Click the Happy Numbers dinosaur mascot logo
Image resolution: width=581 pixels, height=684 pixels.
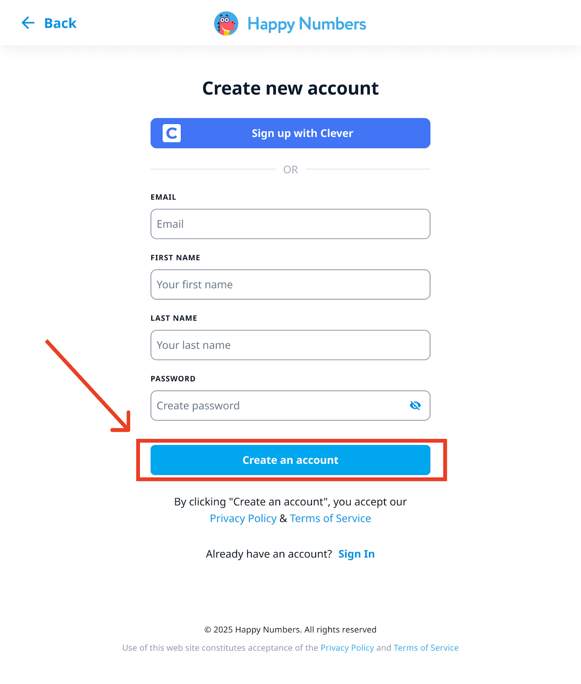(226, 24)
